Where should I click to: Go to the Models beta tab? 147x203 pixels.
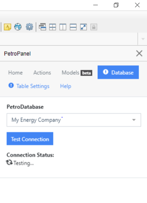(x=77, y=73)
